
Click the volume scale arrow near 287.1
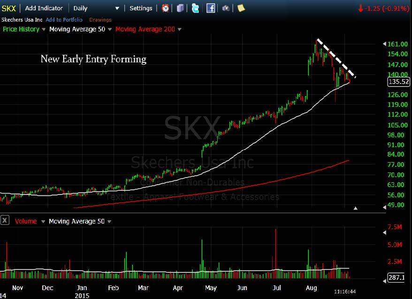pos(384,281)
